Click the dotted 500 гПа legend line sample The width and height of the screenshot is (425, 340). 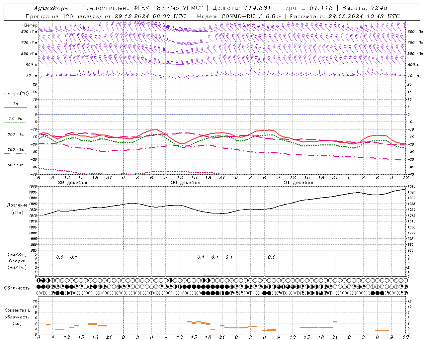tap(15, 169)
